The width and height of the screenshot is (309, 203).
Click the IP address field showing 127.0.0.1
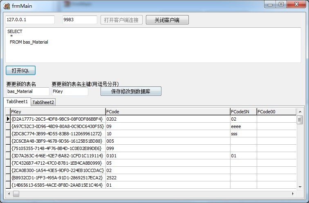coord(30,20)
